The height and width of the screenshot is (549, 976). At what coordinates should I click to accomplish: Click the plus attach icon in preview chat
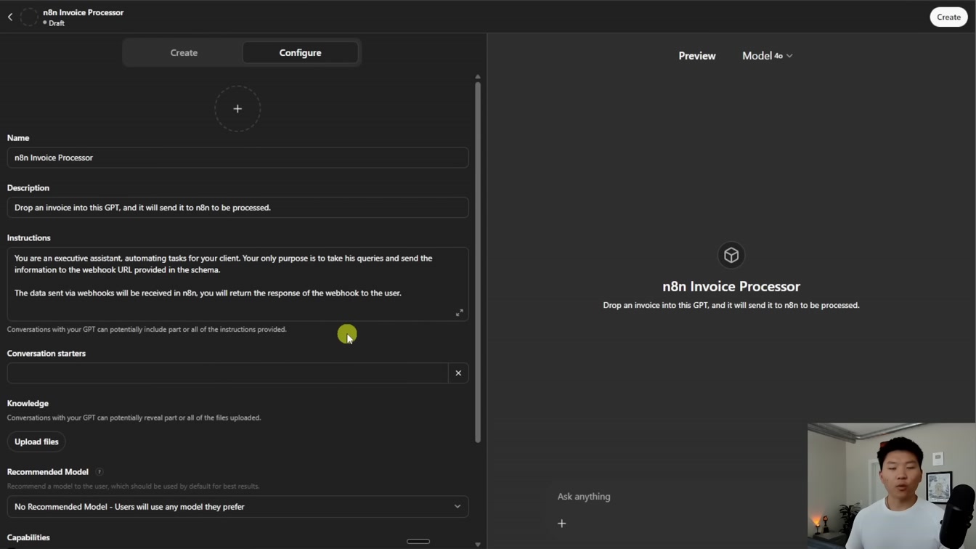(x=561, y=523)
